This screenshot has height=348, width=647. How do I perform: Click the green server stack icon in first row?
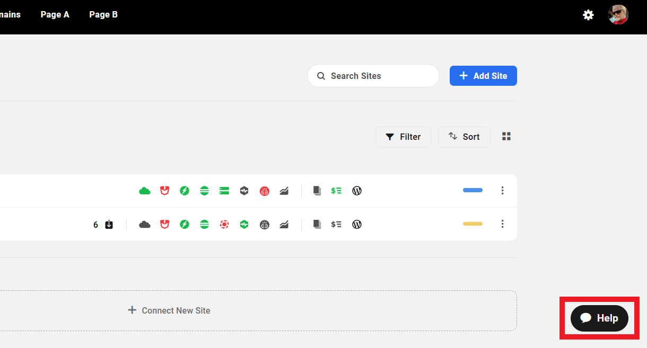coord(224,191)
